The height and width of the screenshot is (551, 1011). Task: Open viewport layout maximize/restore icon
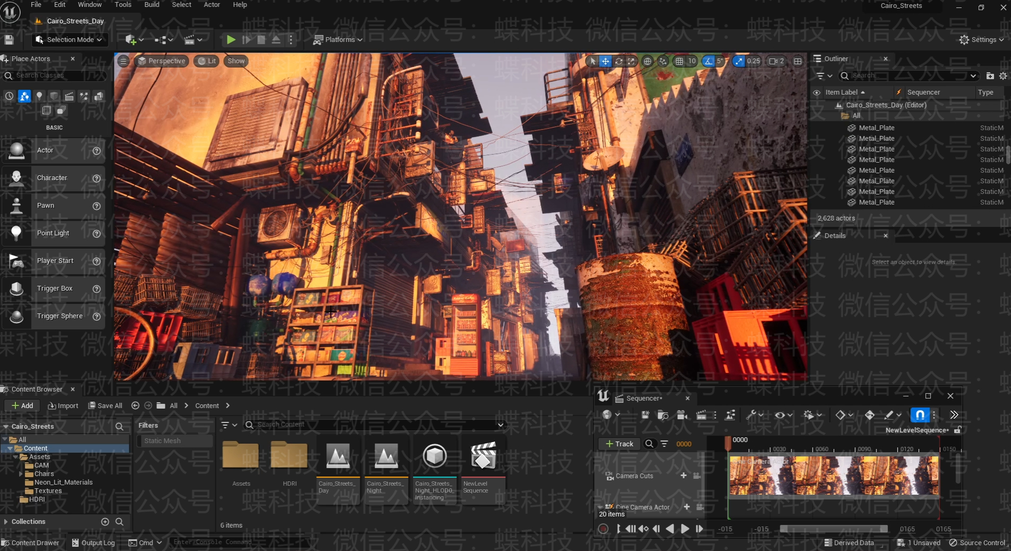(798, 61)
